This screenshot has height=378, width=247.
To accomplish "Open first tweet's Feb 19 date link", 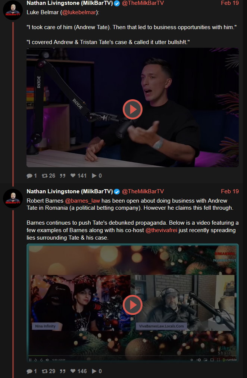I will tap(230, 3).
